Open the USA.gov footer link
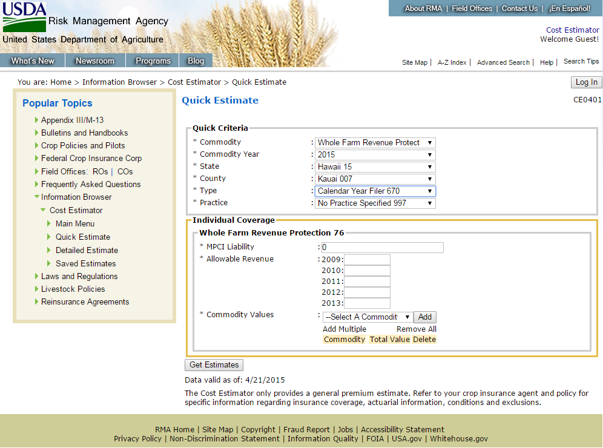The width and height of the screenshot is (603, 448). (407, 439)
